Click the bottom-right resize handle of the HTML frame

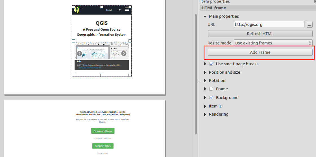click(x=130, y=75)
